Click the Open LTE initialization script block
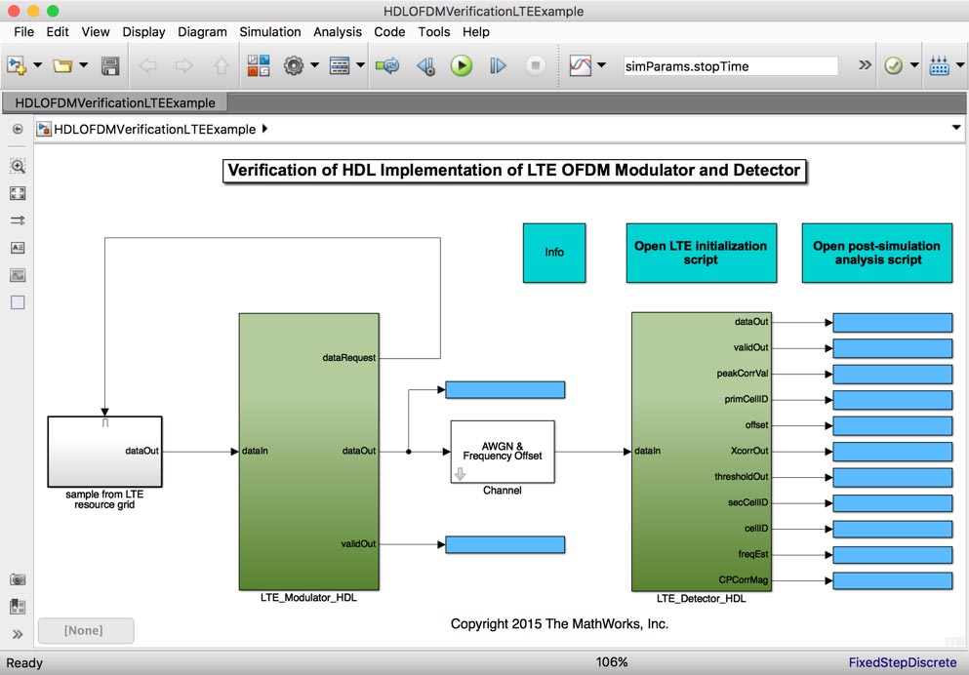This screenshot has width=969, height=675. (701, 253)
